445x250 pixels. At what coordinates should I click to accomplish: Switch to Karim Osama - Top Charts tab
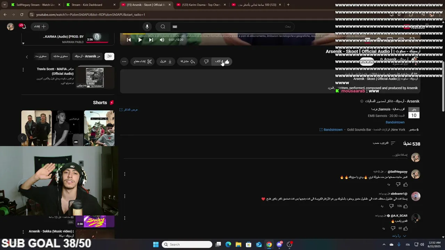point(201,5)
